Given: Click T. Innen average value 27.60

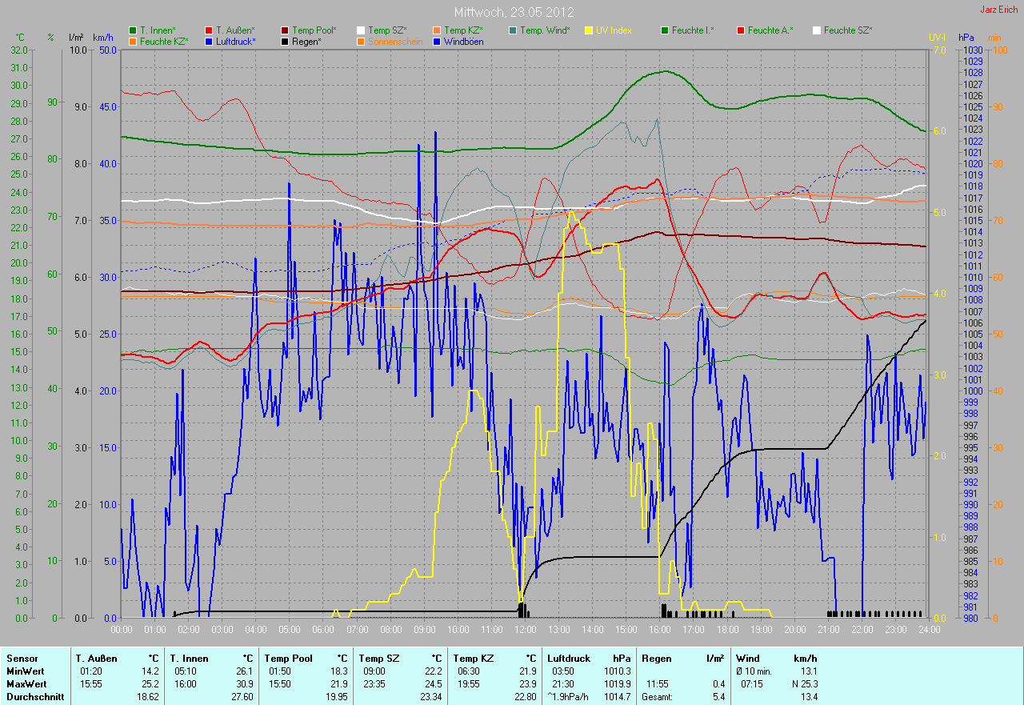Looking at the screenshot, I should pos(242,697).
